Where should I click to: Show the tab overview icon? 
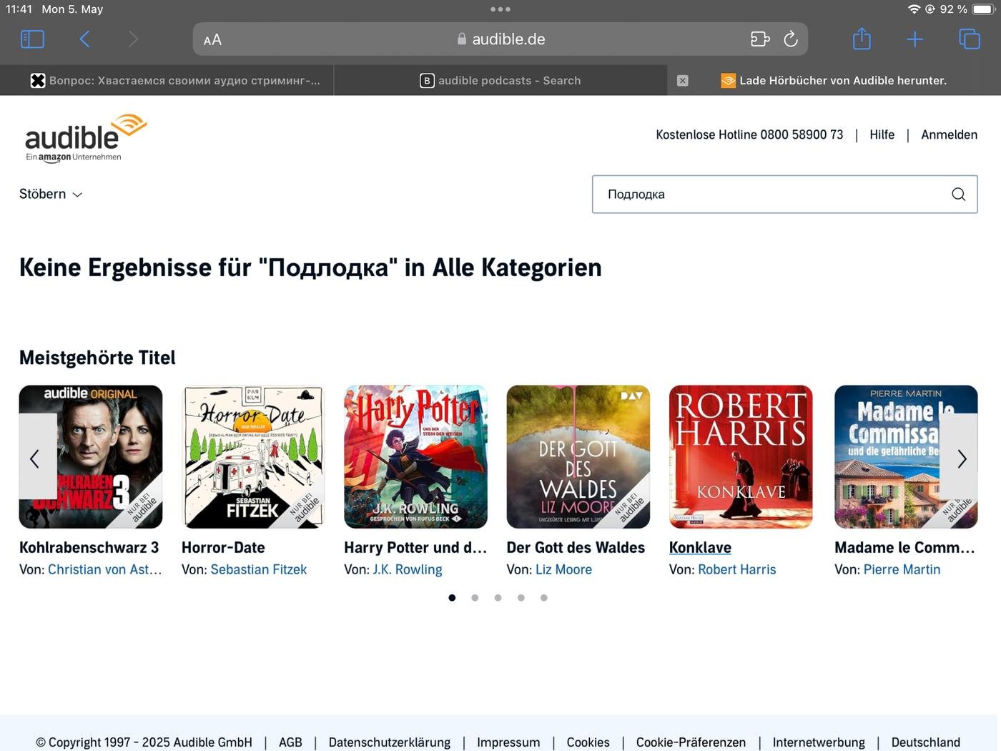pyautogui.click(x=969, y=39)
